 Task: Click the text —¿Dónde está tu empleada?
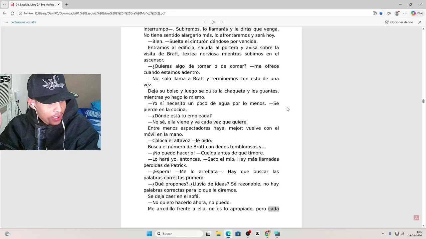click(180, 116)
